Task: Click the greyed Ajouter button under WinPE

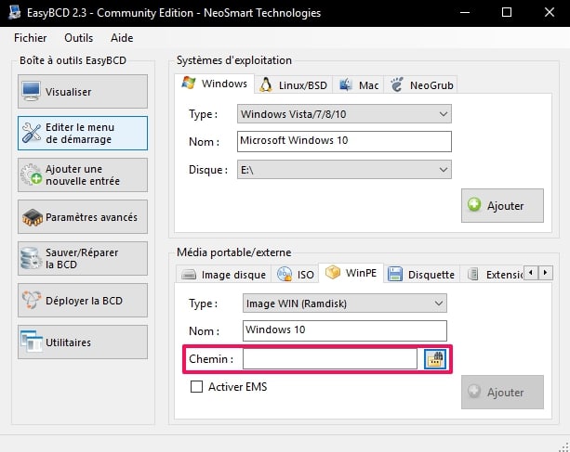Action: click(x=502, y=393)
